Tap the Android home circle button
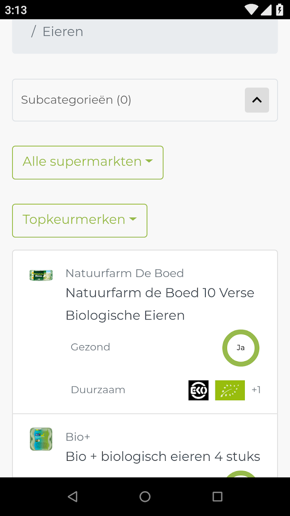The image size is (290, 516). point(145,497)
